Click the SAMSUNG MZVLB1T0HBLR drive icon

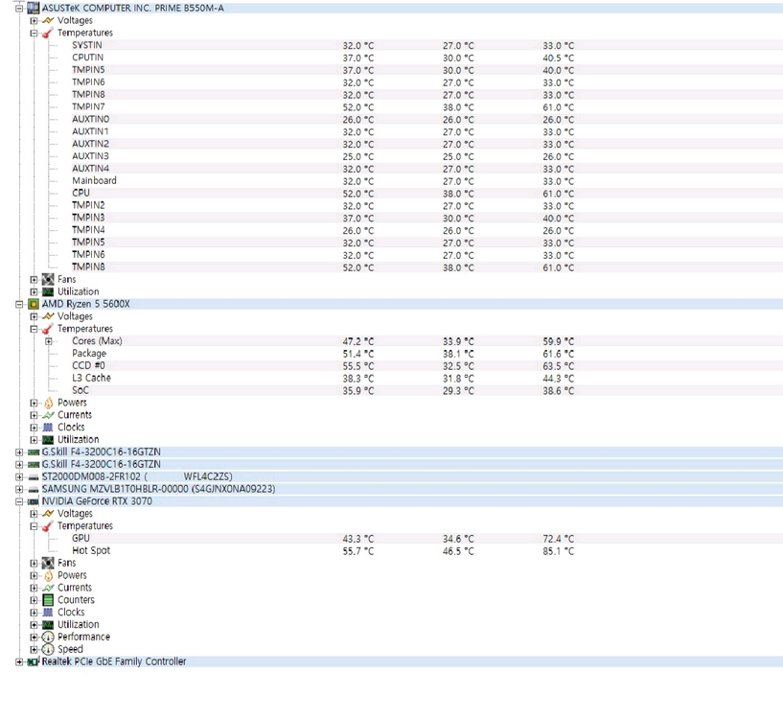(x=33, y=490)
